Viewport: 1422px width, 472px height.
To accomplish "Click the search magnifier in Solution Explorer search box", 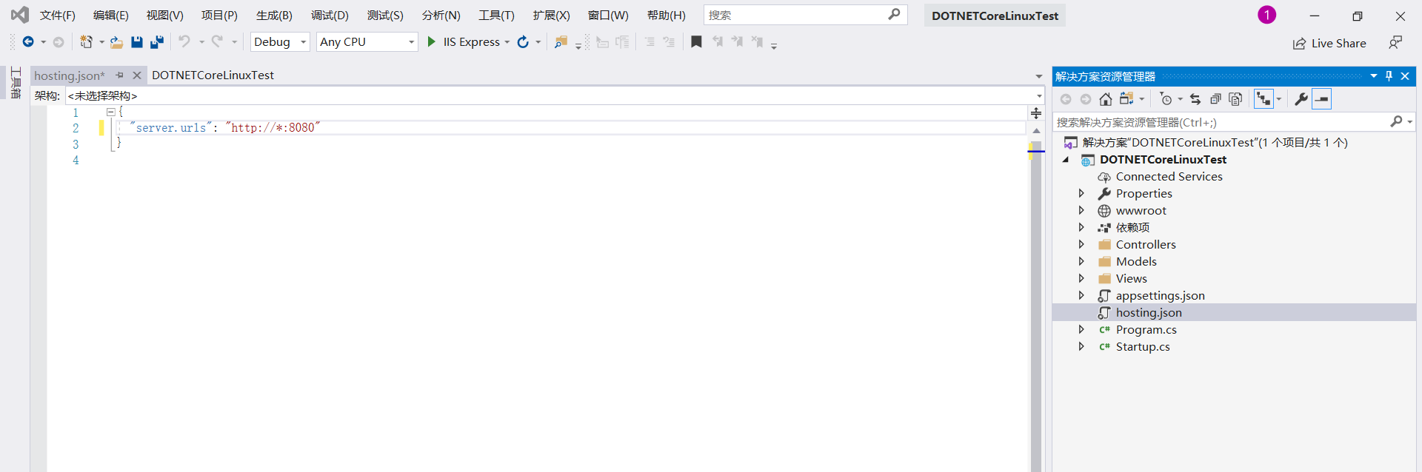I will 1396,121.
